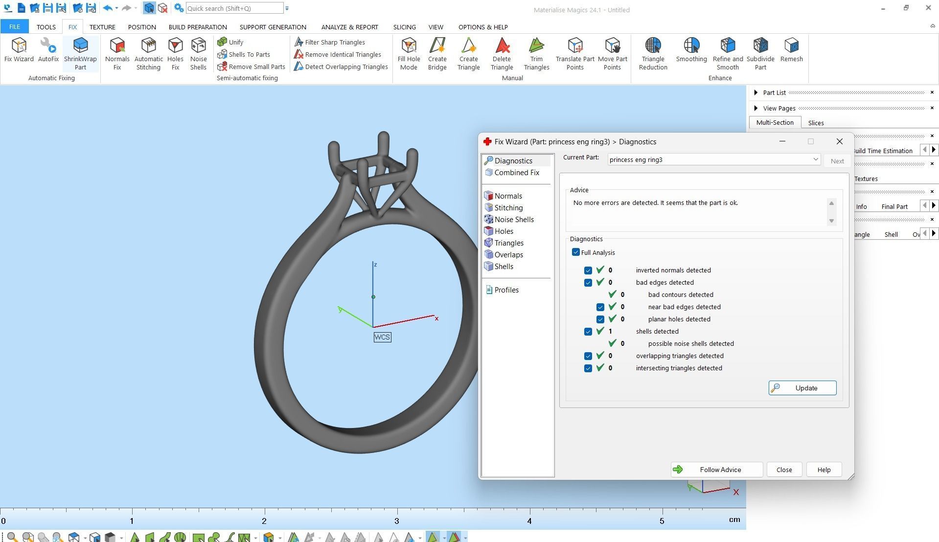Click the Trim Triangles tool
This screenshot has width=939, height=542.
tap(536, 54)
